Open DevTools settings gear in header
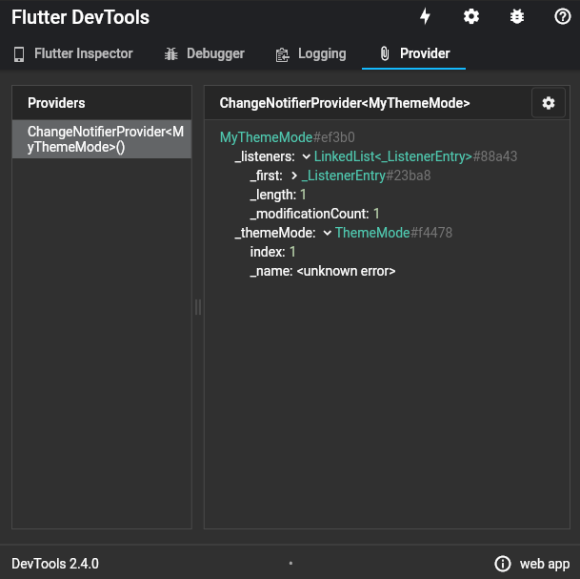The height and width of the screenshot is (579, 580). click(x=470, y=16)
